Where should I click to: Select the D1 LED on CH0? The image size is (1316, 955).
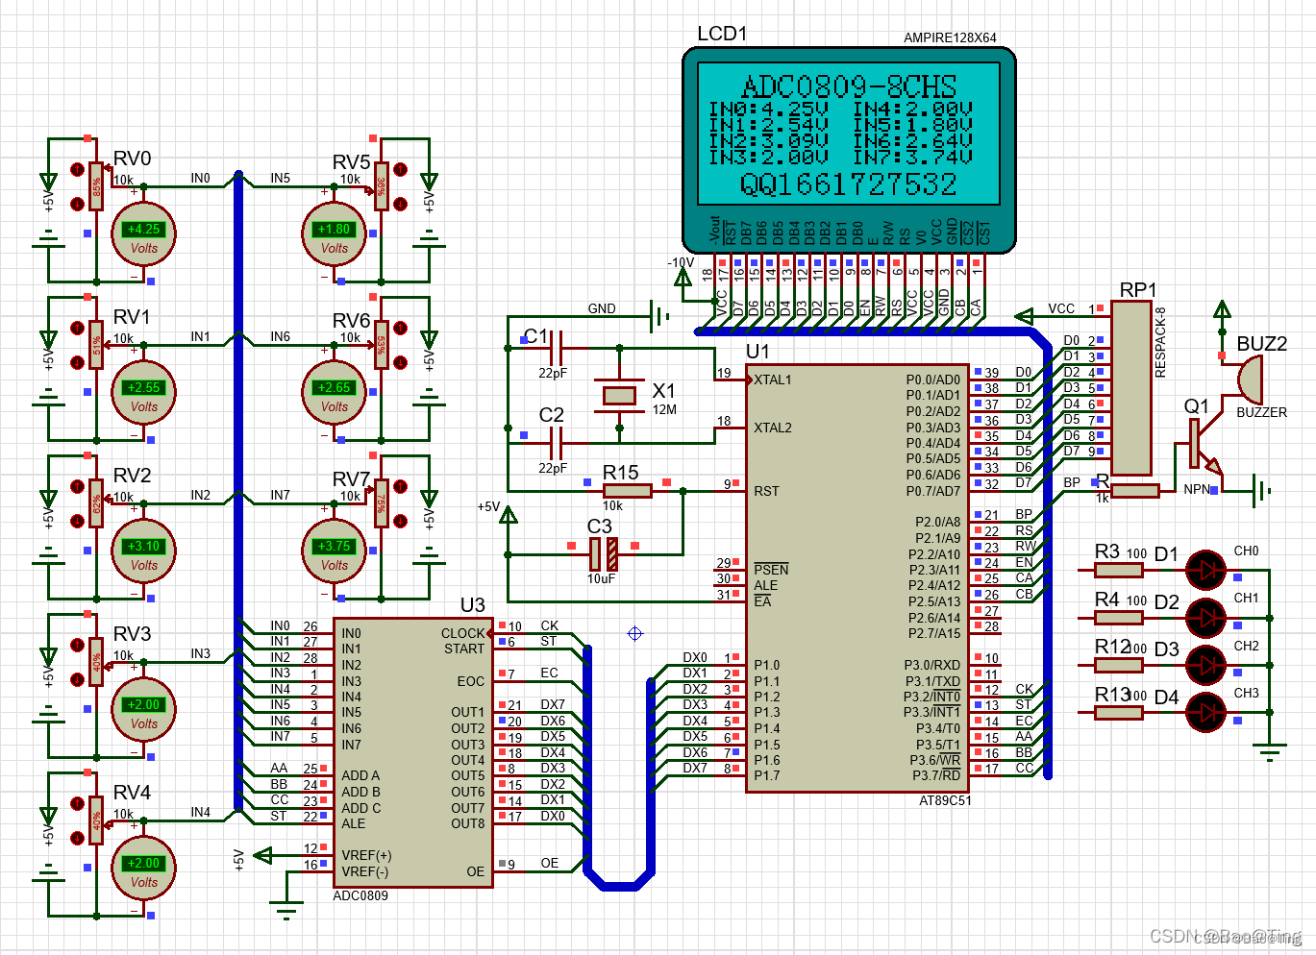(1205, 570)
